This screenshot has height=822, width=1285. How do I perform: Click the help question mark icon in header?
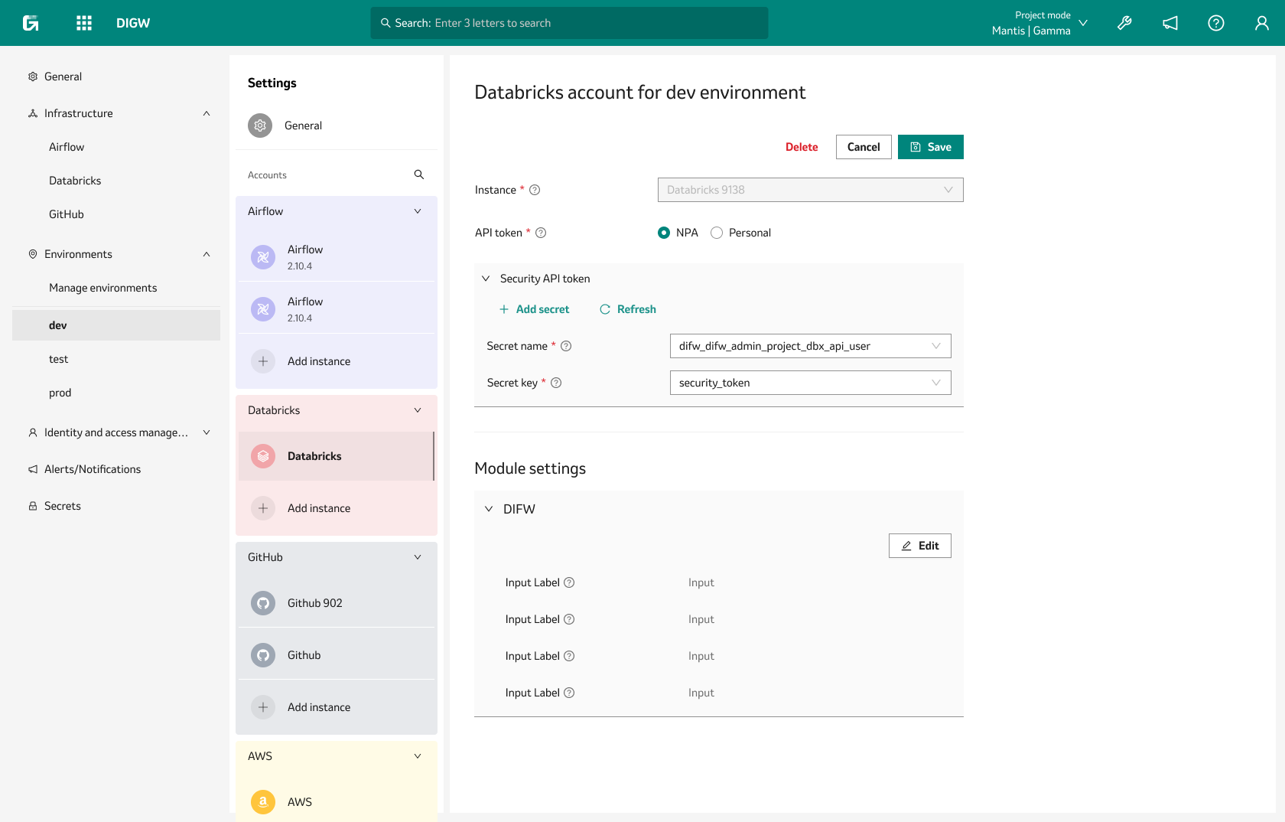[x=1216, y=23]
